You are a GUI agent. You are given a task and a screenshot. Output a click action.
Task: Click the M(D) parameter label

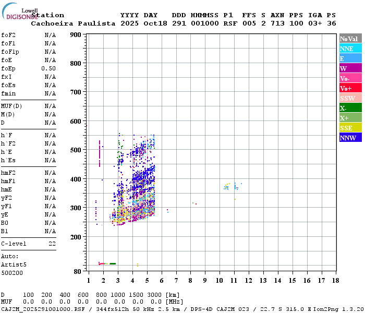(8, 115)
